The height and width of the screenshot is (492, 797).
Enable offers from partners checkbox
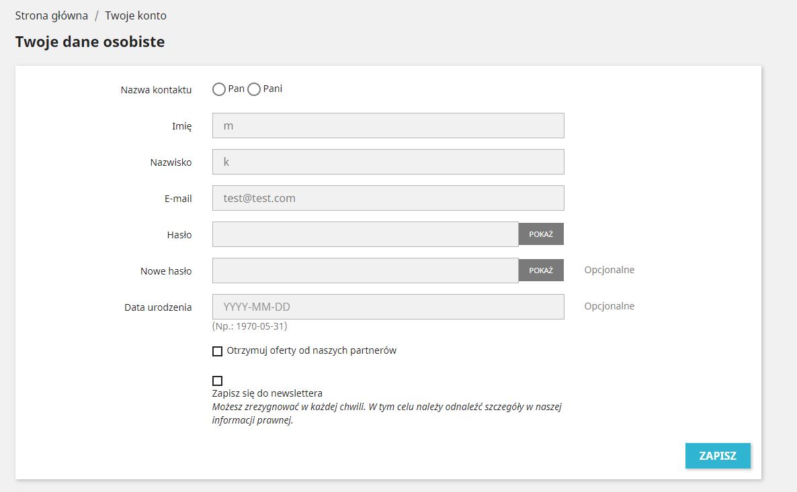tap(217, 351)
